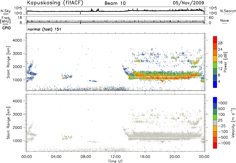Click the '08:00' time axis tick label
Viewport: 236px width, 163px height.
(86, 157)
